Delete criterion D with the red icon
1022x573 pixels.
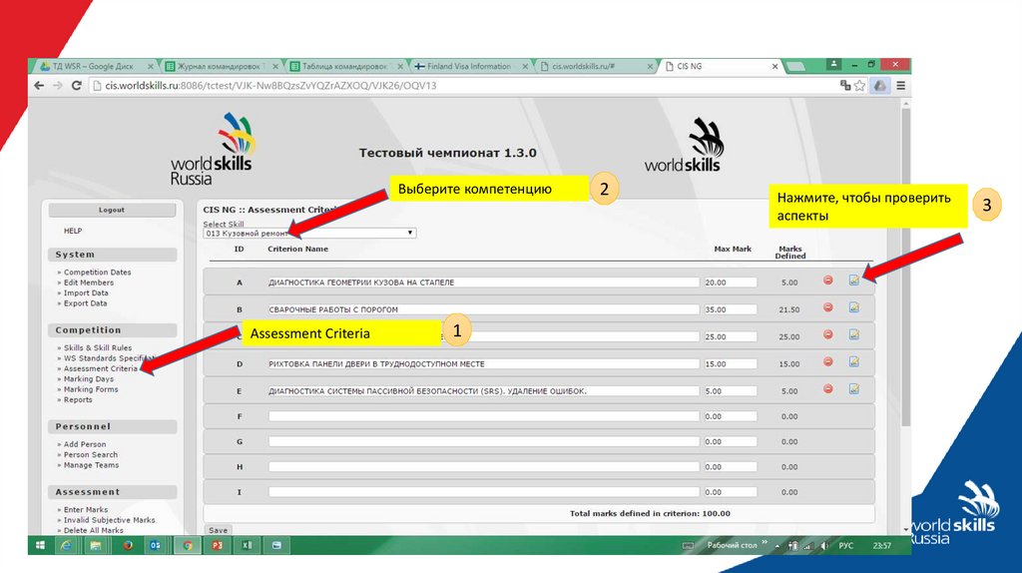coord(827,361)
